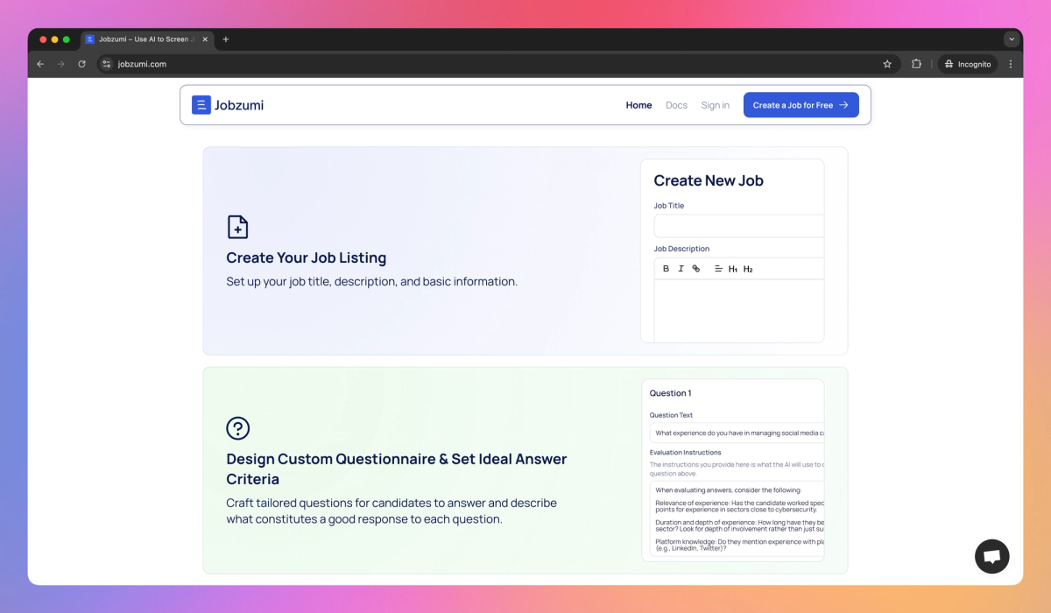This screenshot has height=613, width=1051.
Task: Open the browser three-dot menu
Action: 1011,63
